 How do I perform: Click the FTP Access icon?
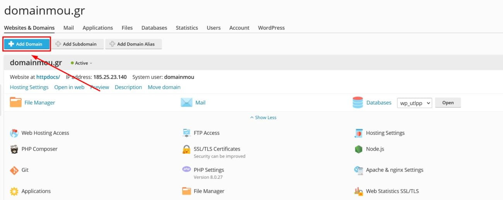pyautogui.click(x=186, y=133)
